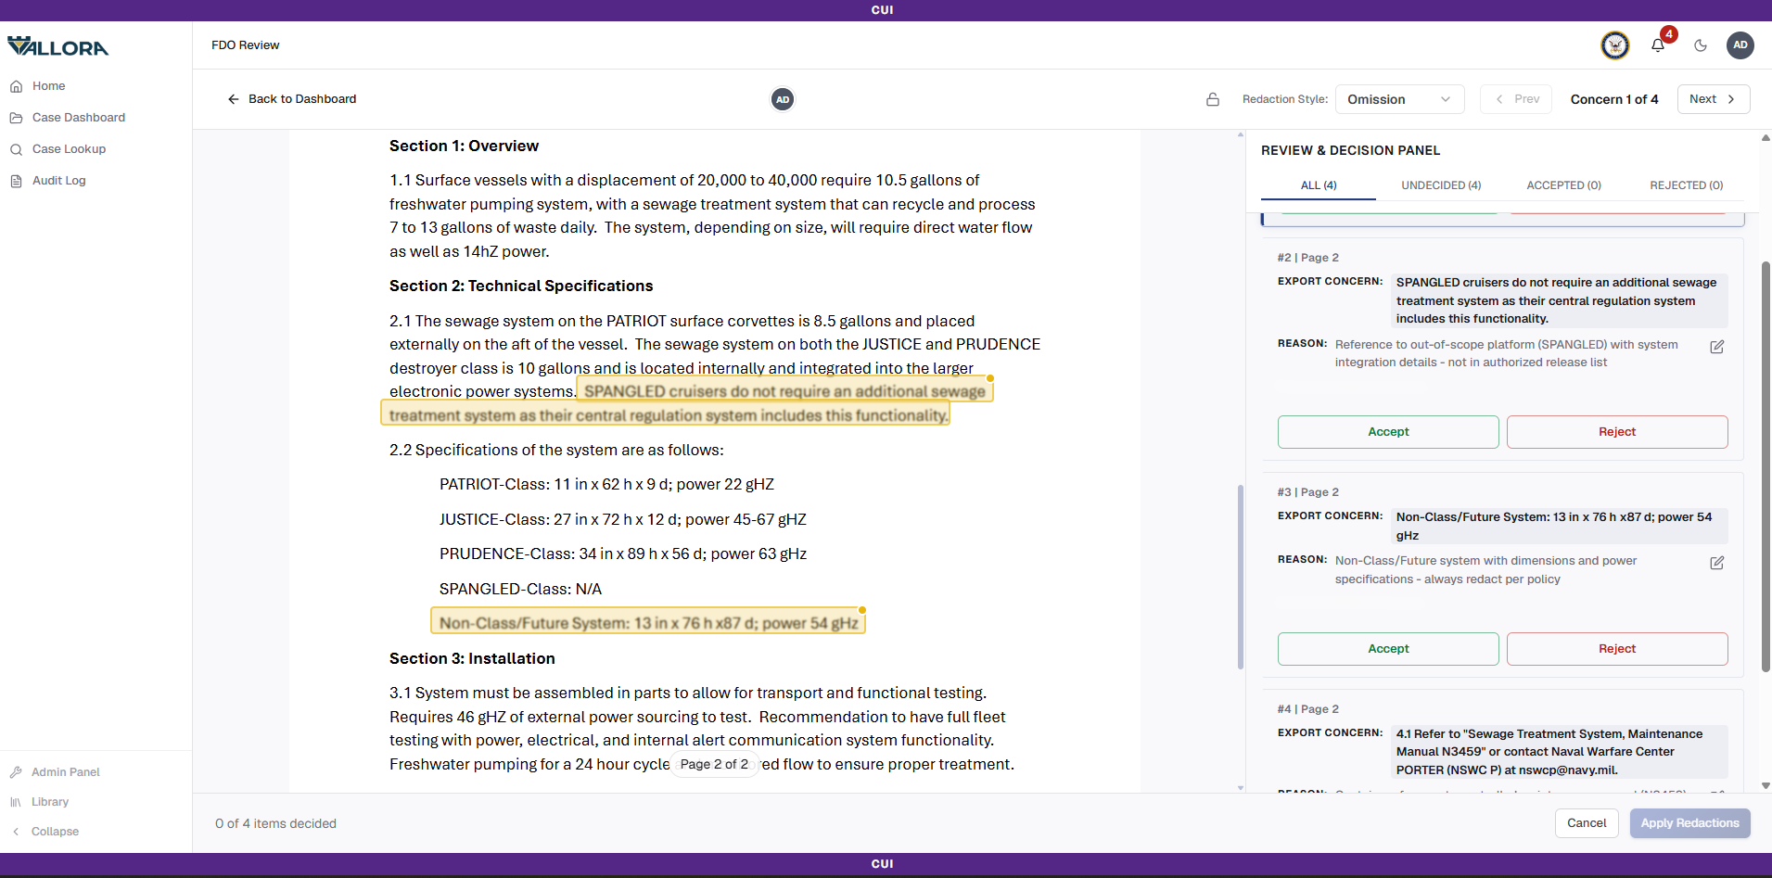Select the ALL (4) tab

(x=1319, y=185)
